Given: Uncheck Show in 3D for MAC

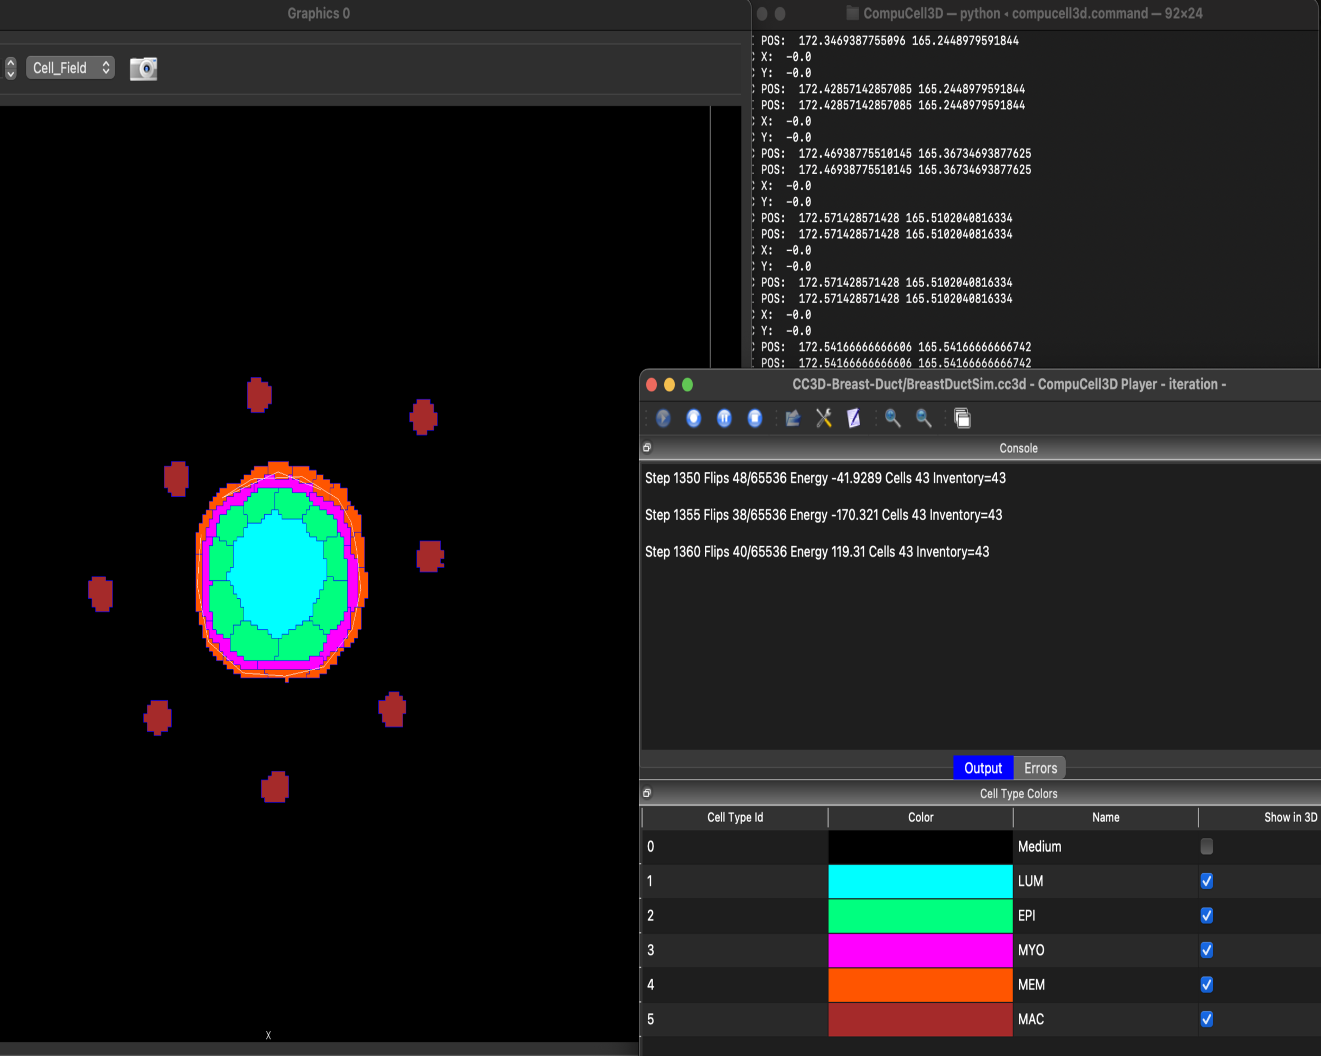Looking at the screenshot, I should coord(1206,1019).
